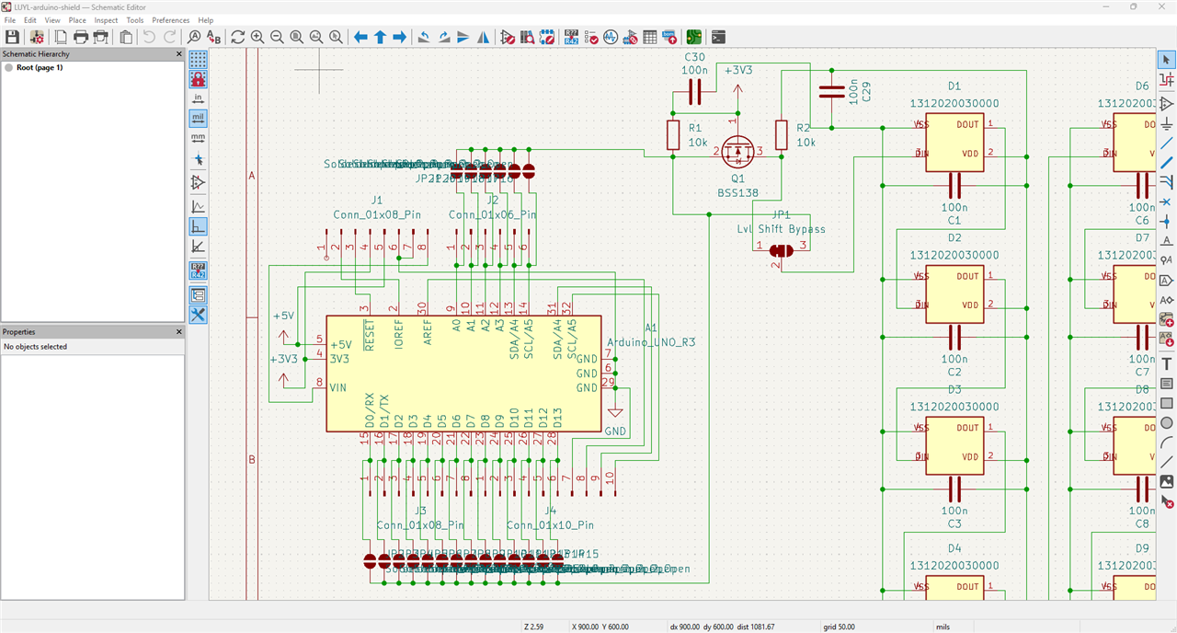
Task: Click the Refresh view icon
Action: pos(237,37)
